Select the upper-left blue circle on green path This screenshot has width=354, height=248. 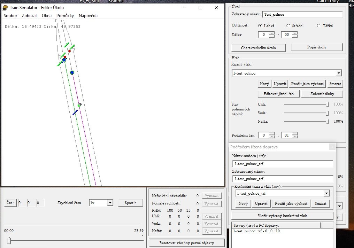[64, 60]
